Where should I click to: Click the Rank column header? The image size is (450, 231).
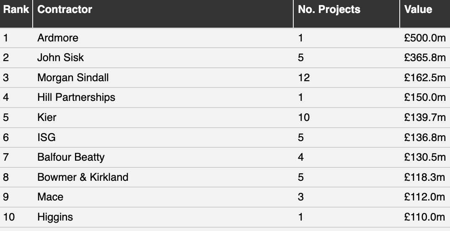[16, 10]
